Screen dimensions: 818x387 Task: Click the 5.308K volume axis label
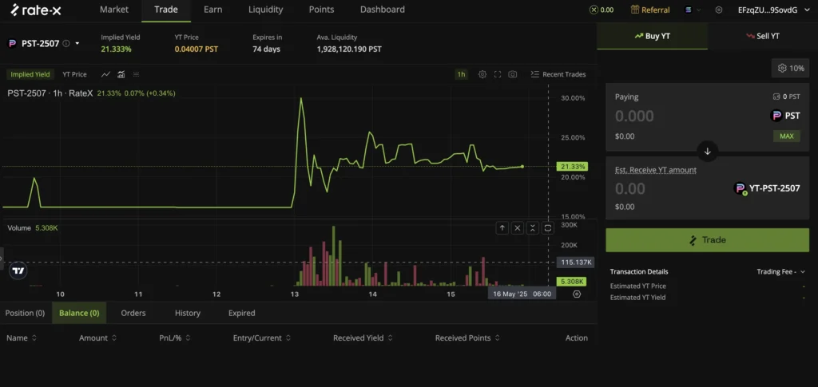(571, 282)
